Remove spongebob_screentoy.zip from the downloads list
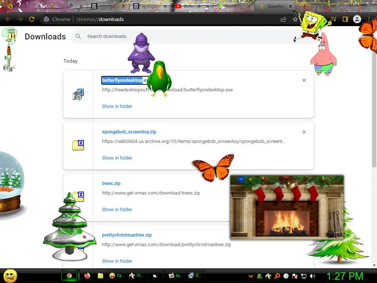This screenshot has width=377, height=283. 304,132
